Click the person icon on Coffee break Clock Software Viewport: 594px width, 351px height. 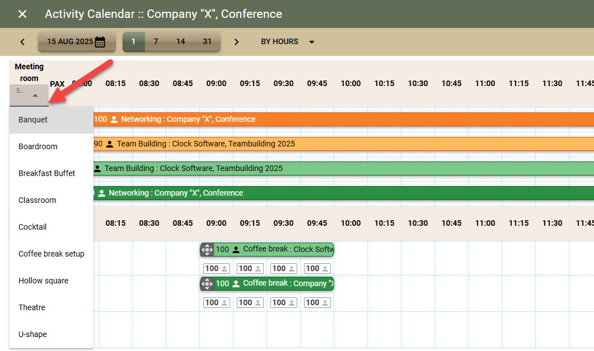[236, 250]
